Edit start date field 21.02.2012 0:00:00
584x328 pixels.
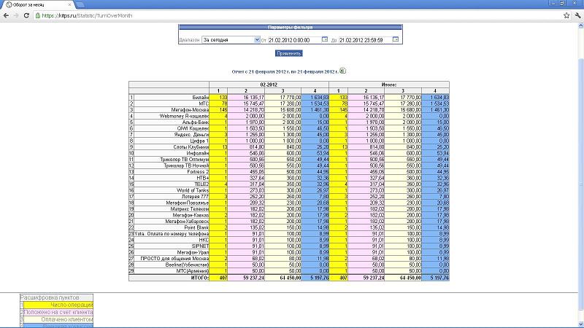(294, 40)
